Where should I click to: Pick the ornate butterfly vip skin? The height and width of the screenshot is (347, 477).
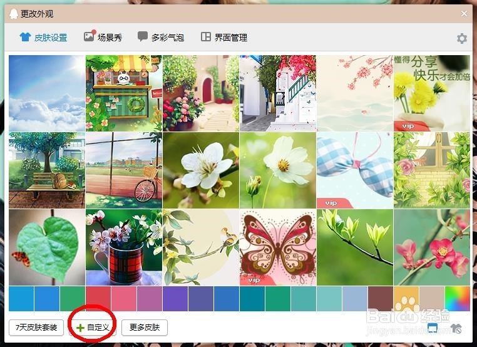[278, 247]
